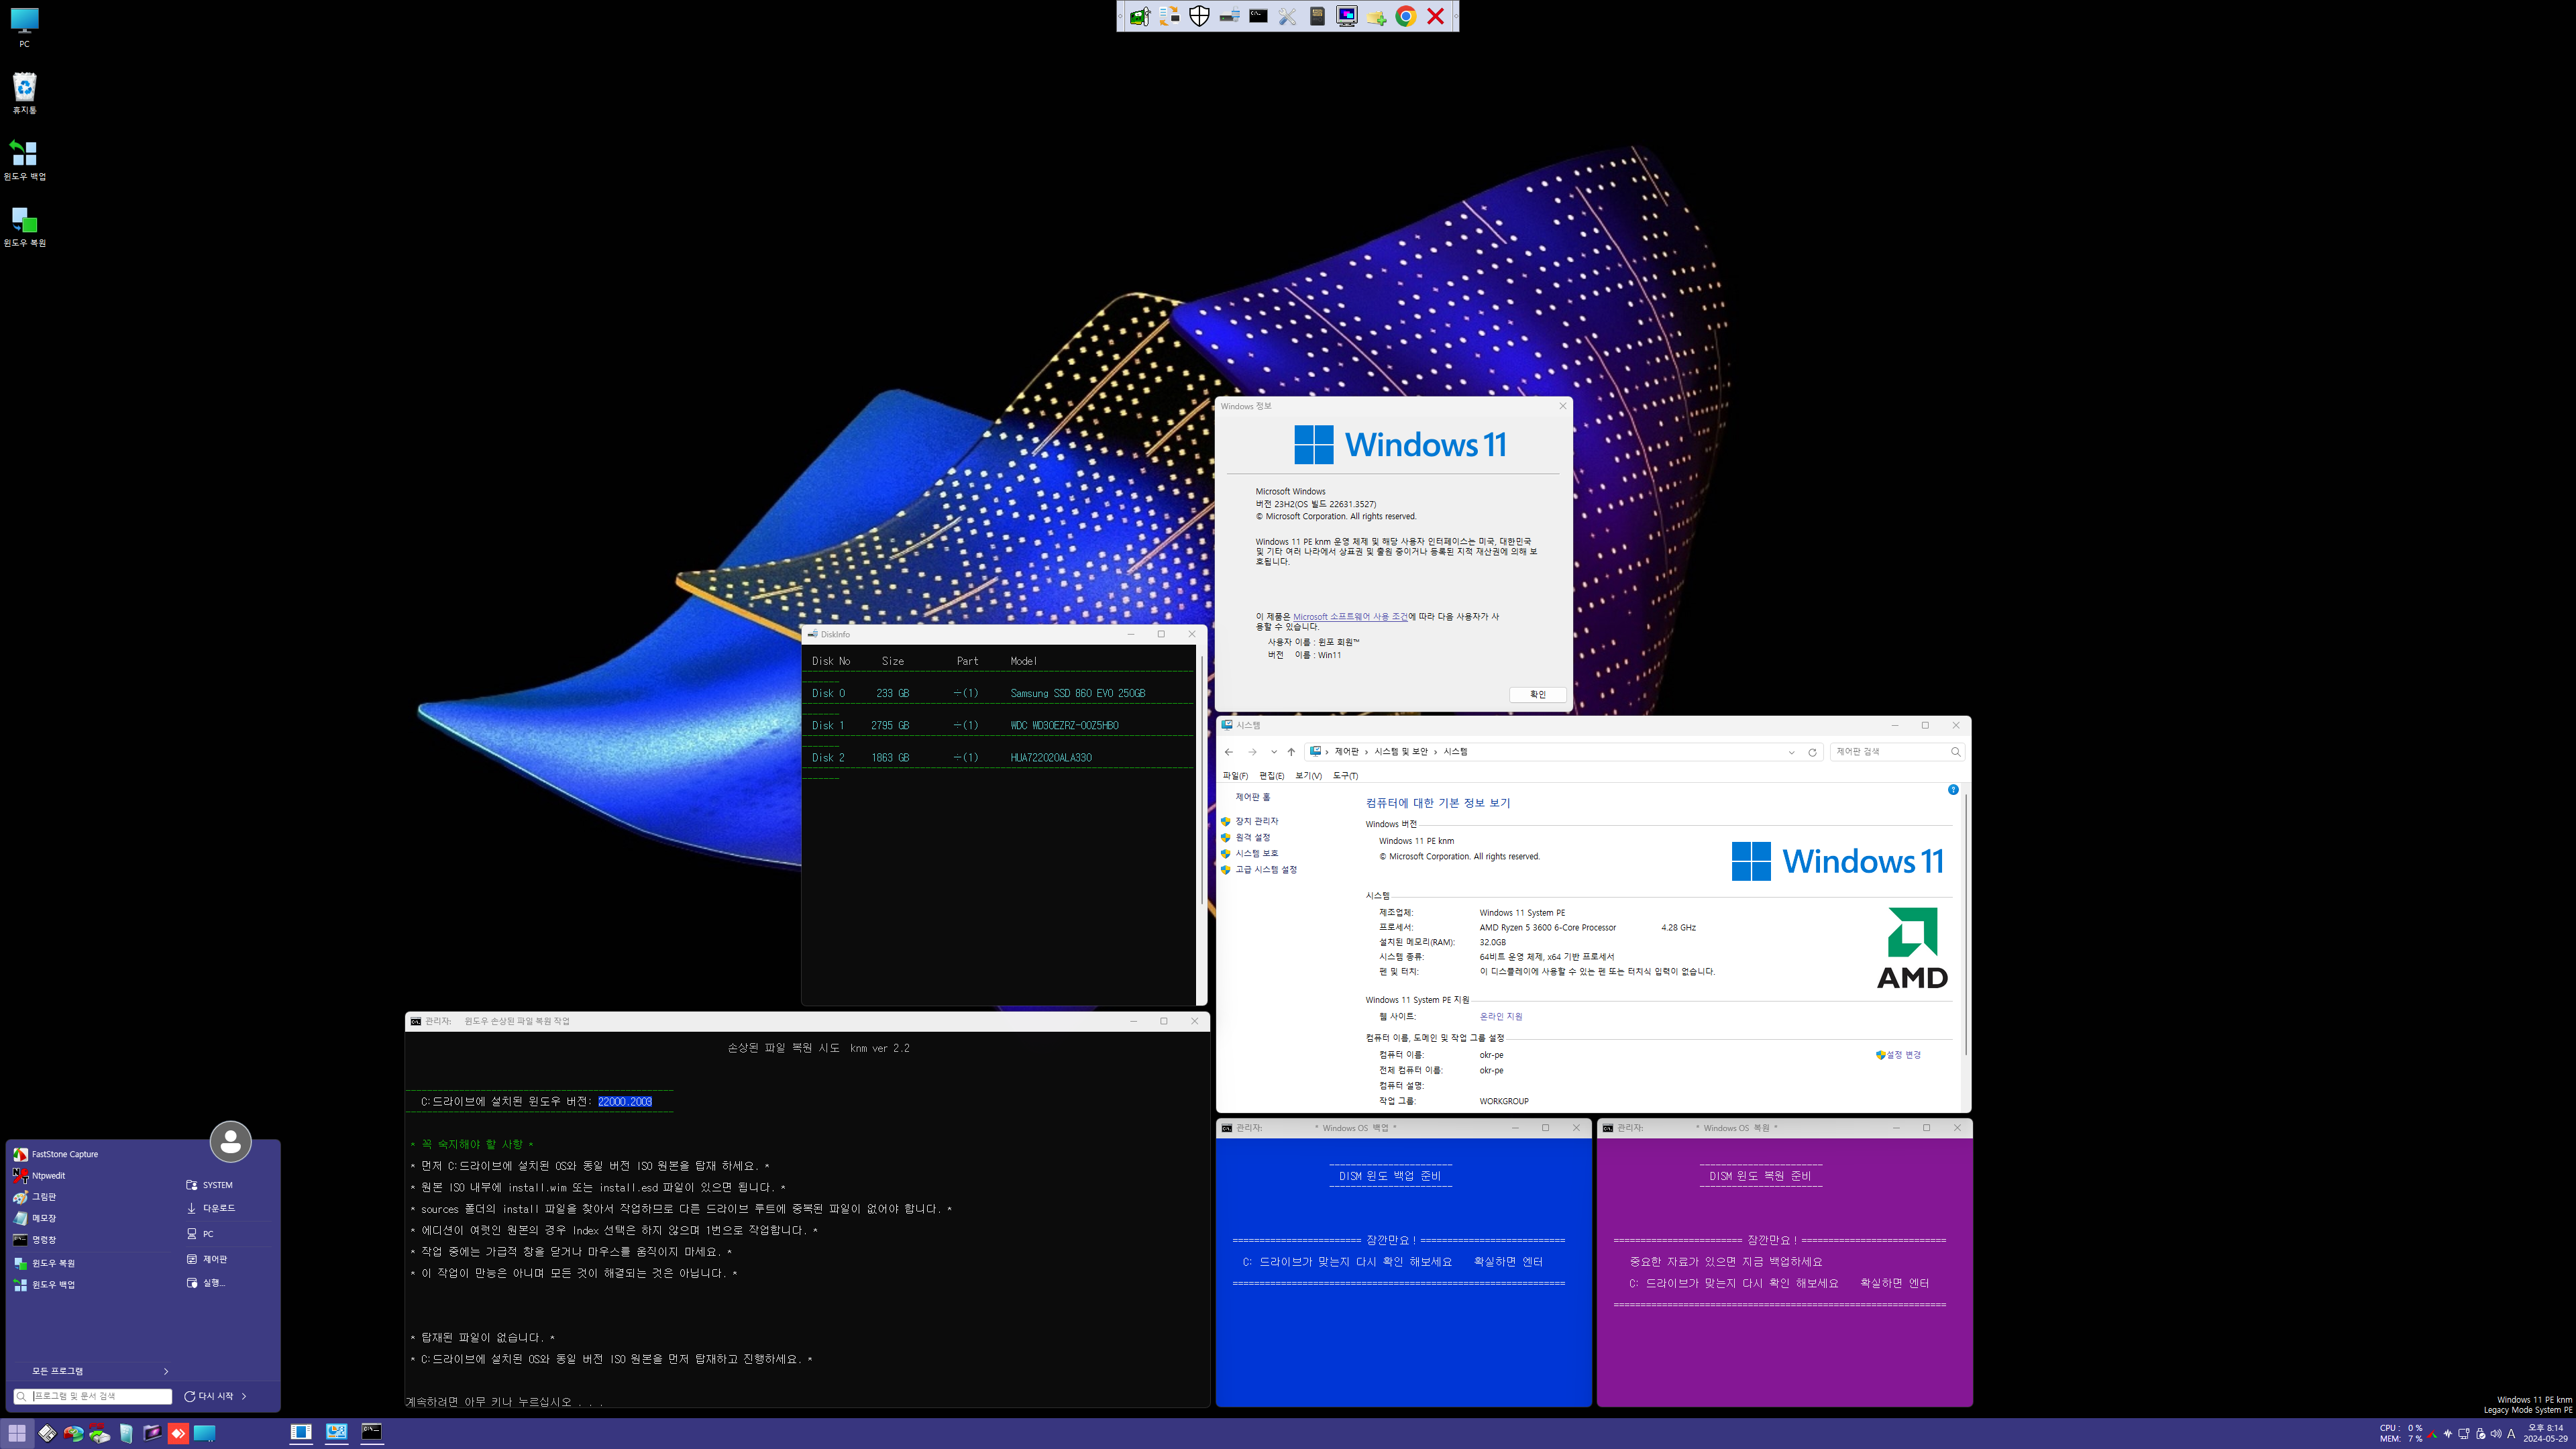This screenshot has width=2576, height=1449.
Task: Click the network computer icon in system tray
Action: pyautogui.click(x=2463, y=1433)
